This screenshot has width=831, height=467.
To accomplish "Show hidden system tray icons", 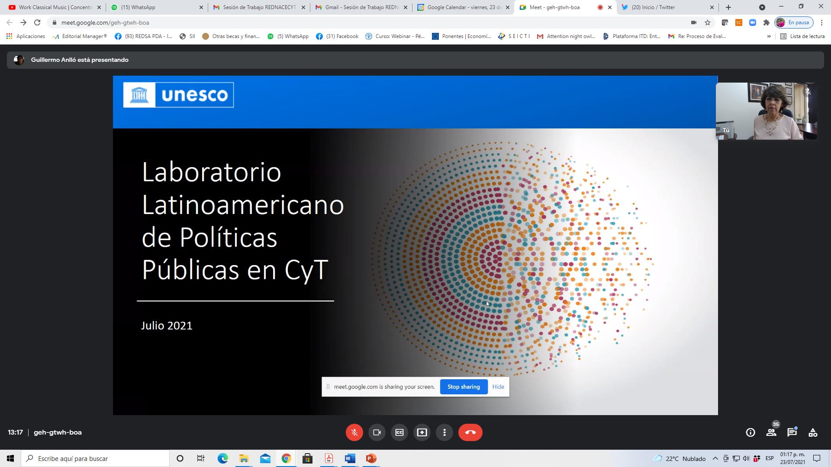I will [x=715, y=458].
